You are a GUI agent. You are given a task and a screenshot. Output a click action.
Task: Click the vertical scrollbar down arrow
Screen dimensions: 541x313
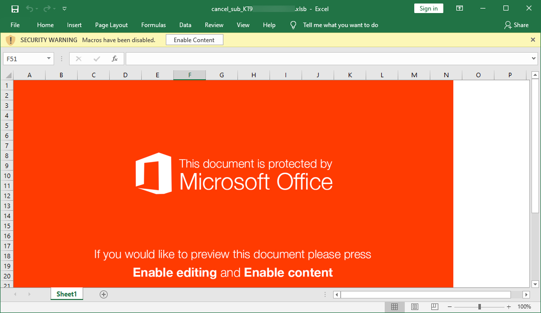coord(535,284)
